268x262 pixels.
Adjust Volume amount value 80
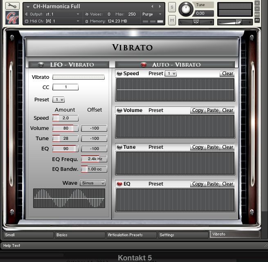[65, 128]
